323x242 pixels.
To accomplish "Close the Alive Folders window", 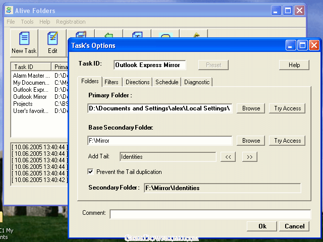I will coord(299,10).
